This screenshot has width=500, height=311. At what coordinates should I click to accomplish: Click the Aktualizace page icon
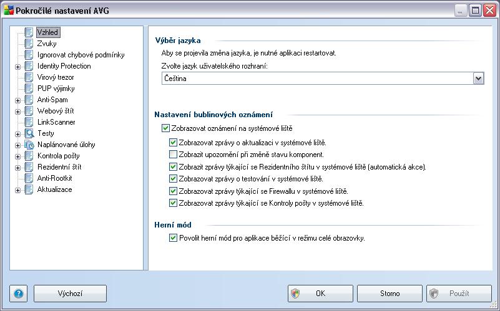click(29, 189)
